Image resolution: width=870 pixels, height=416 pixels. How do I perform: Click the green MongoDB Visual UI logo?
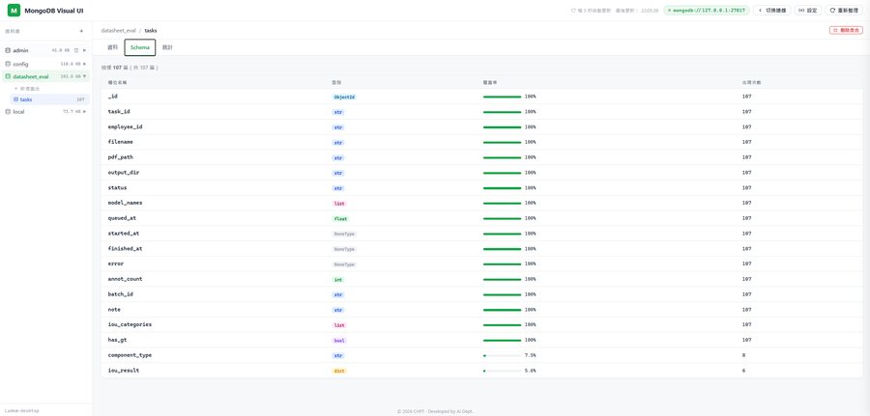14,11
